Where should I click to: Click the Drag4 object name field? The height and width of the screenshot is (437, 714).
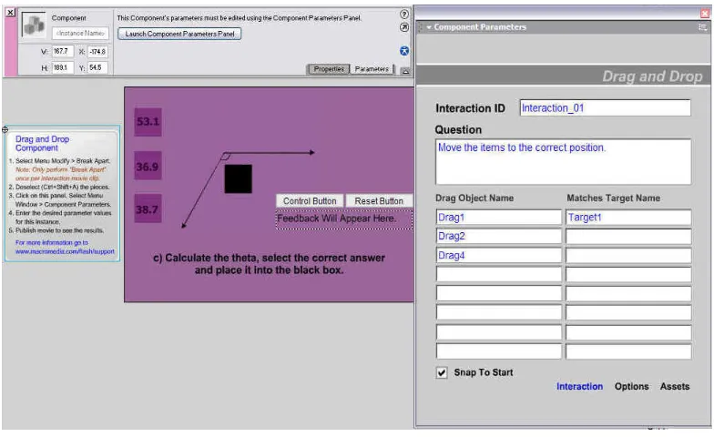(499, 255)
